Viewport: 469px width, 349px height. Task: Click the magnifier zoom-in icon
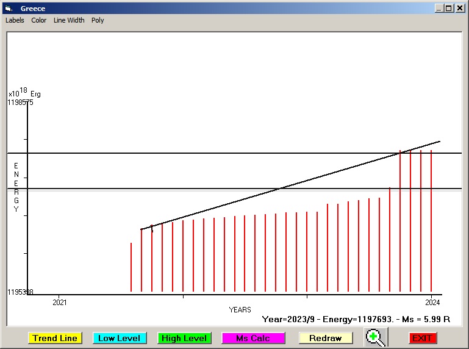(376, 337)
